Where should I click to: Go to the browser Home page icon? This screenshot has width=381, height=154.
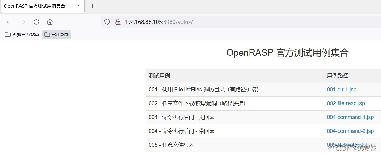(x=50, y=22)
